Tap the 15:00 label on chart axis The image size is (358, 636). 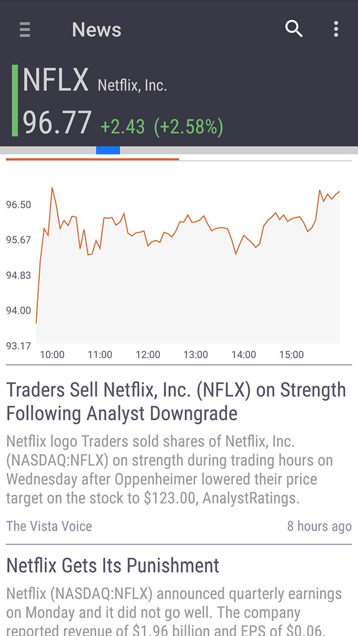click(x=291, y=354)
